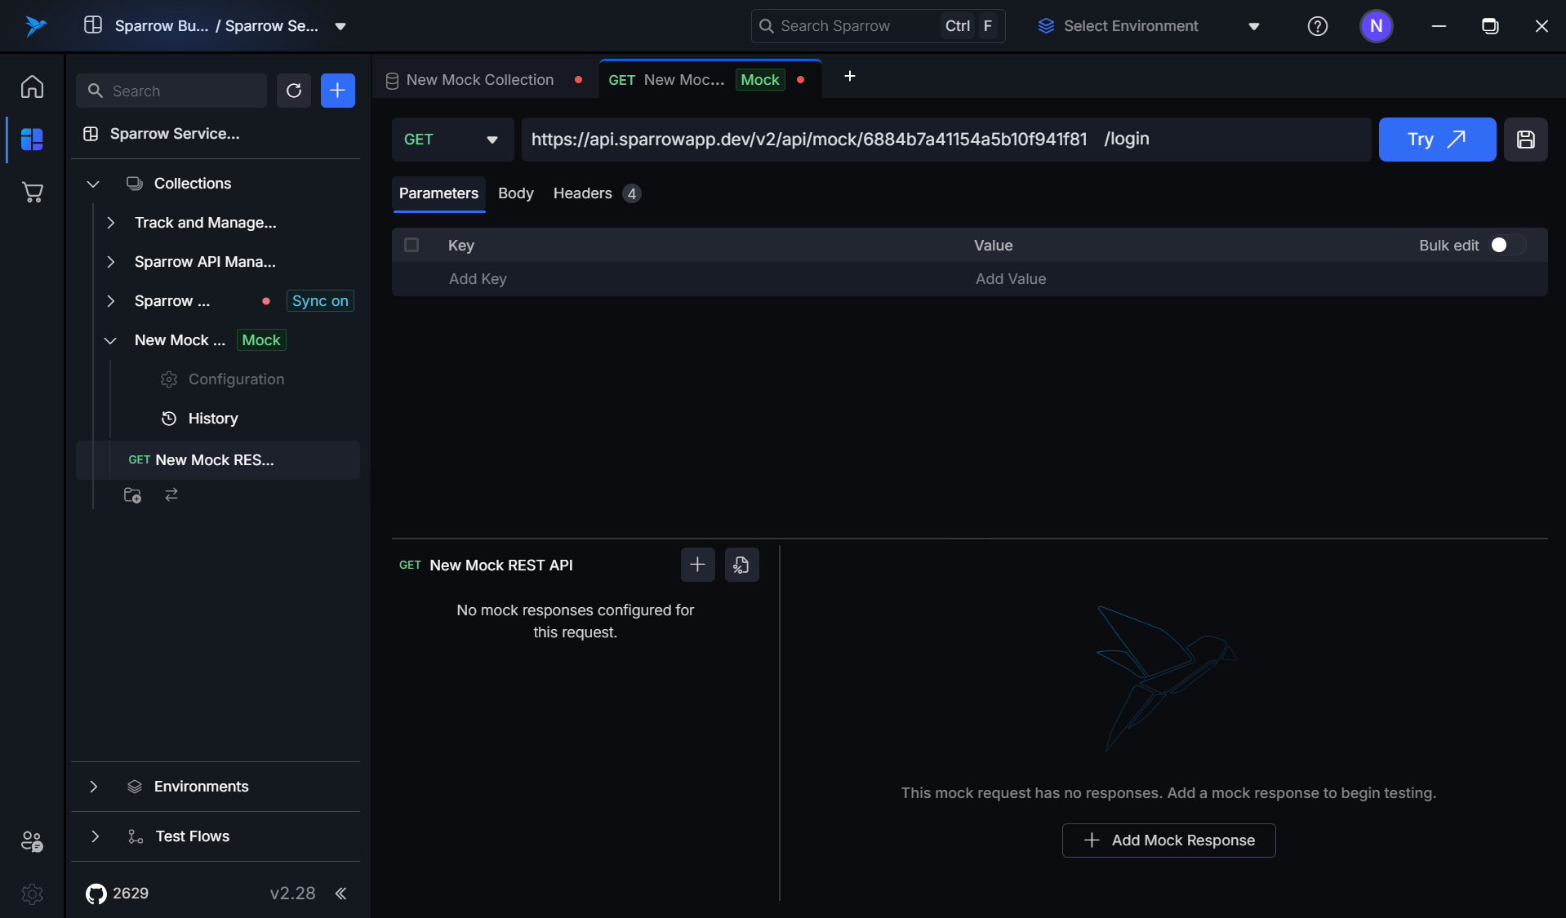This screenshot has width=1566, height=918.
Task: Click the v2.28 version label
Action: 292,894
